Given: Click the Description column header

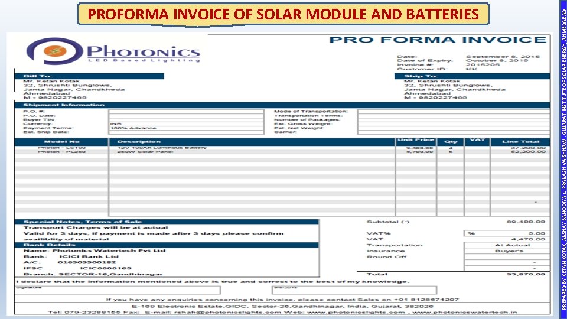Looking at the screenshot, I should pos(252,141).
